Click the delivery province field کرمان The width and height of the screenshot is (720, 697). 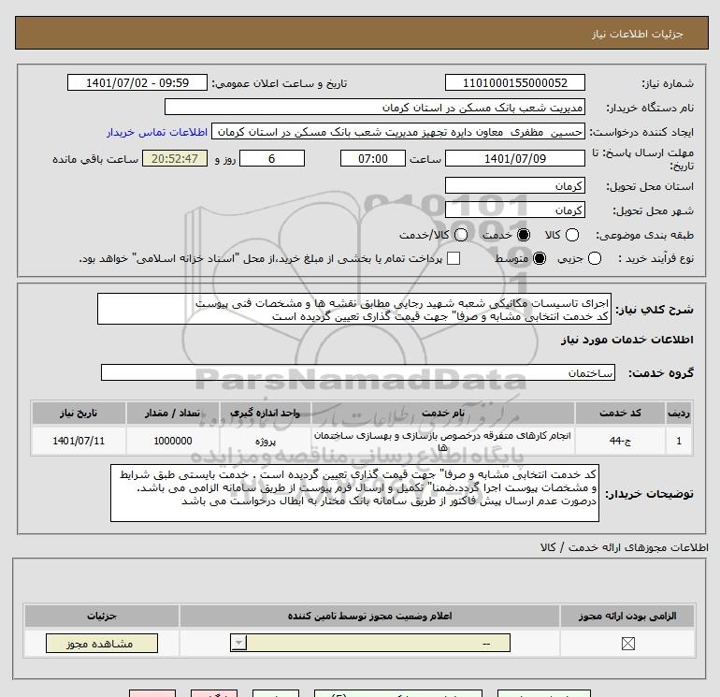[x=514, y=185]
